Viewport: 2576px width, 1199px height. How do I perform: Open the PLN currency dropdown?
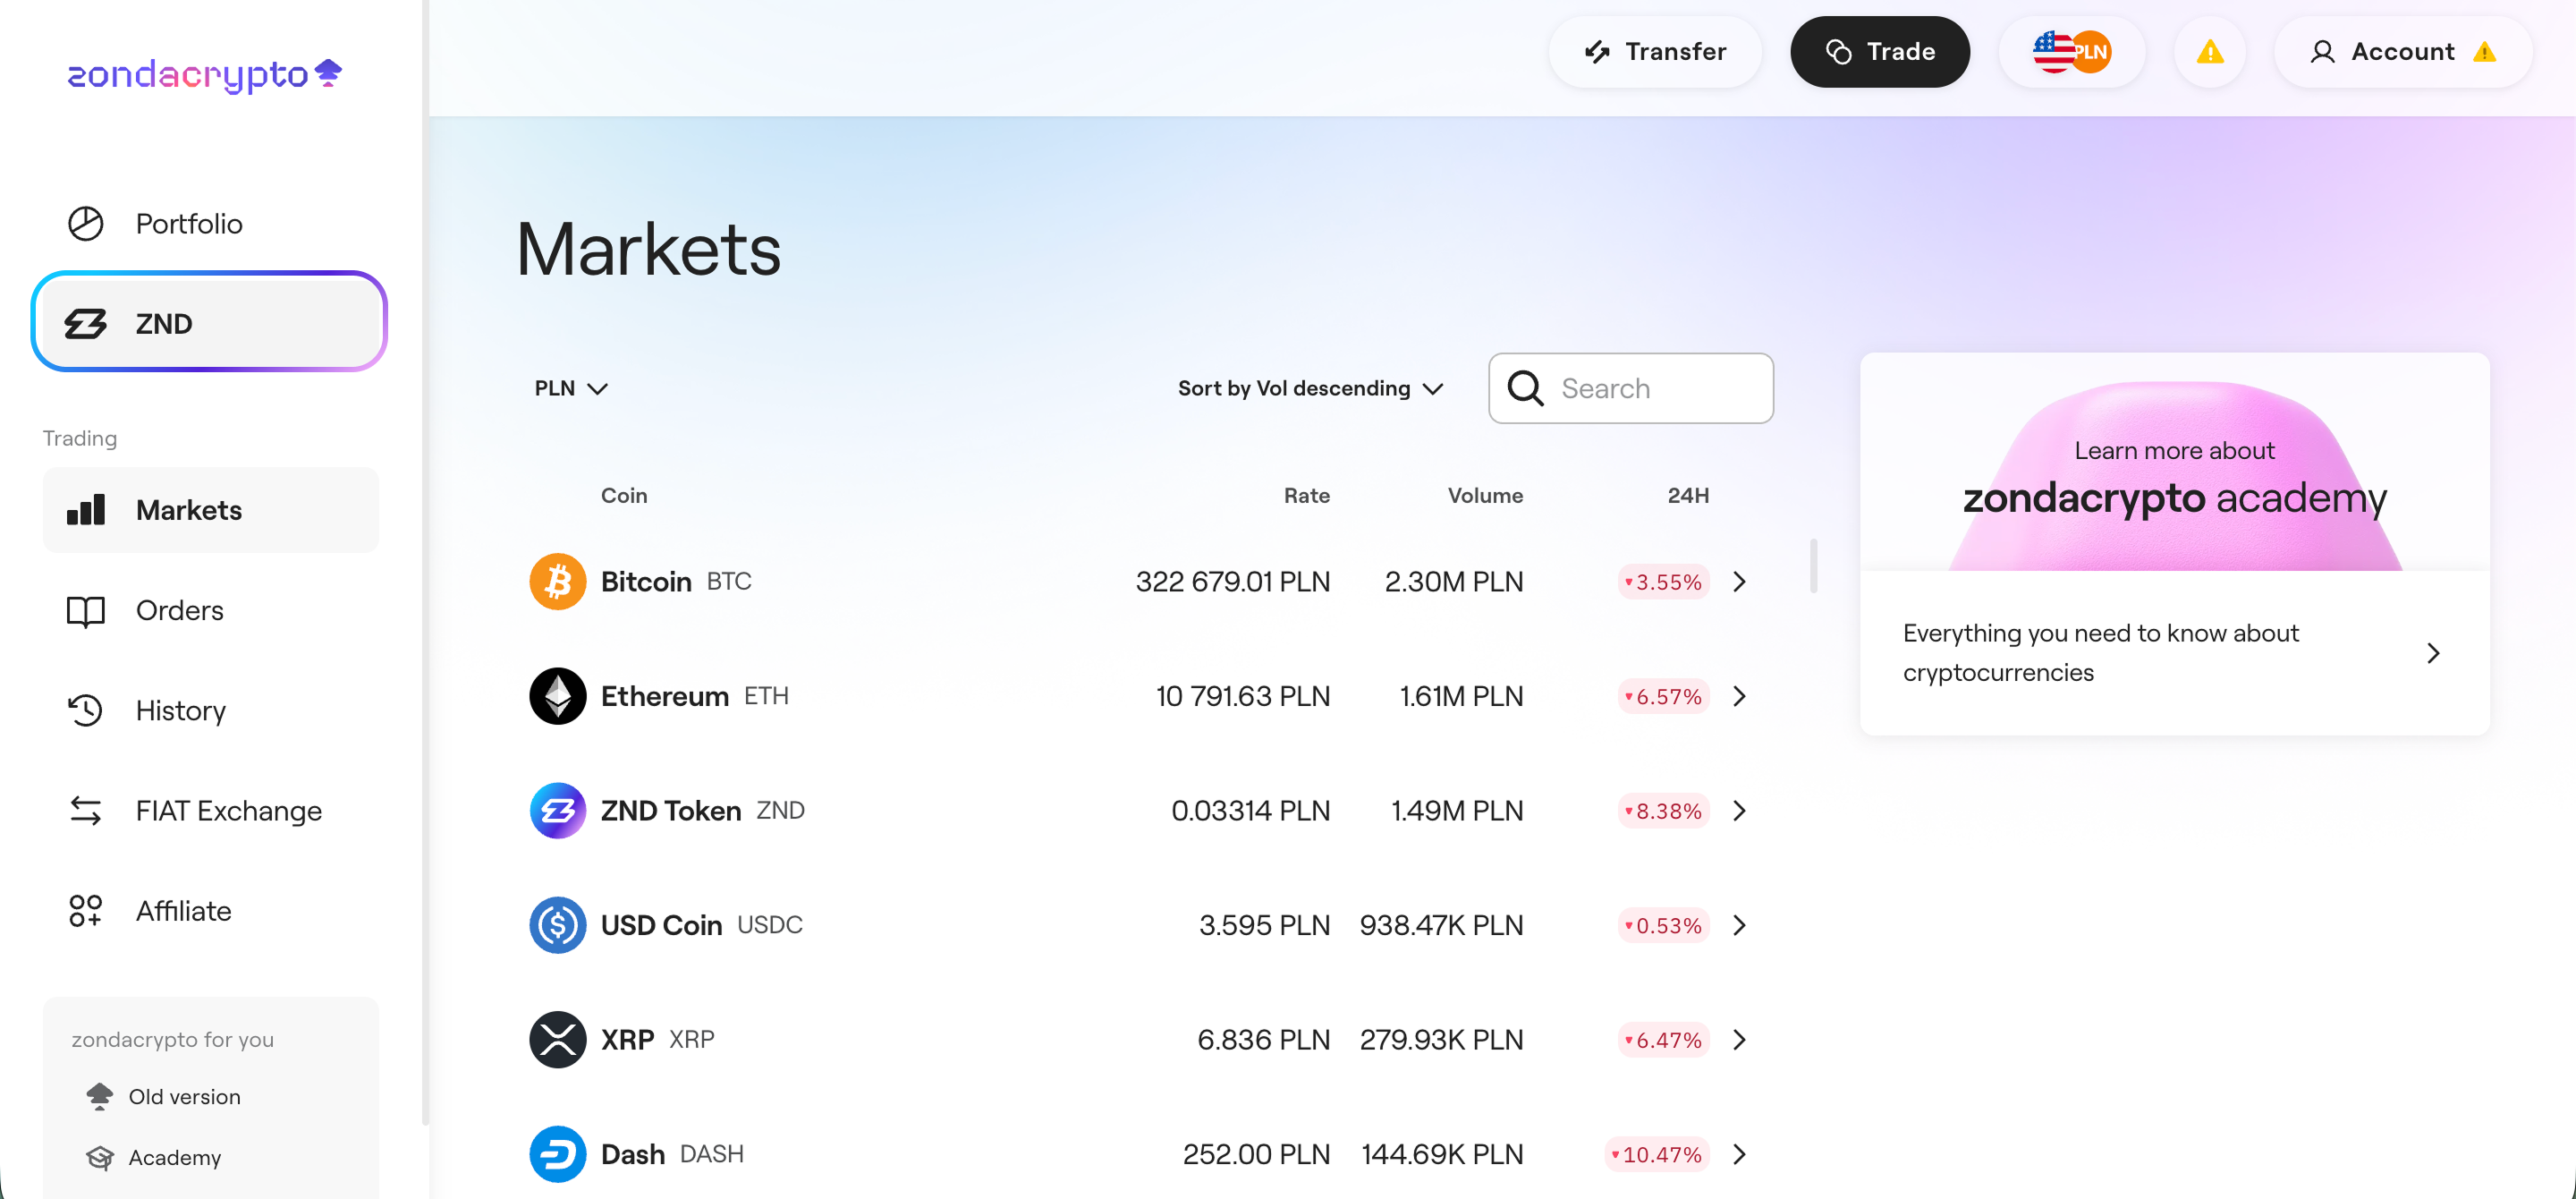pos(570,388)
